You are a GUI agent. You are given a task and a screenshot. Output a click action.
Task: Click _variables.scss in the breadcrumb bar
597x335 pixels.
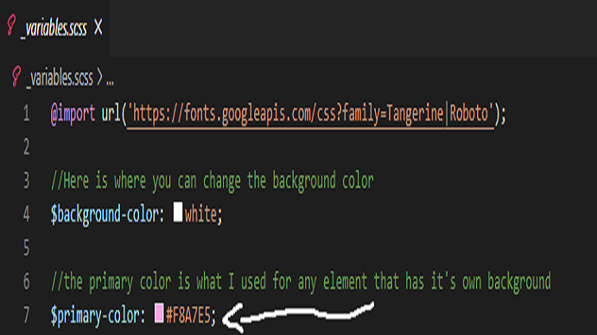tap(60, 79)
